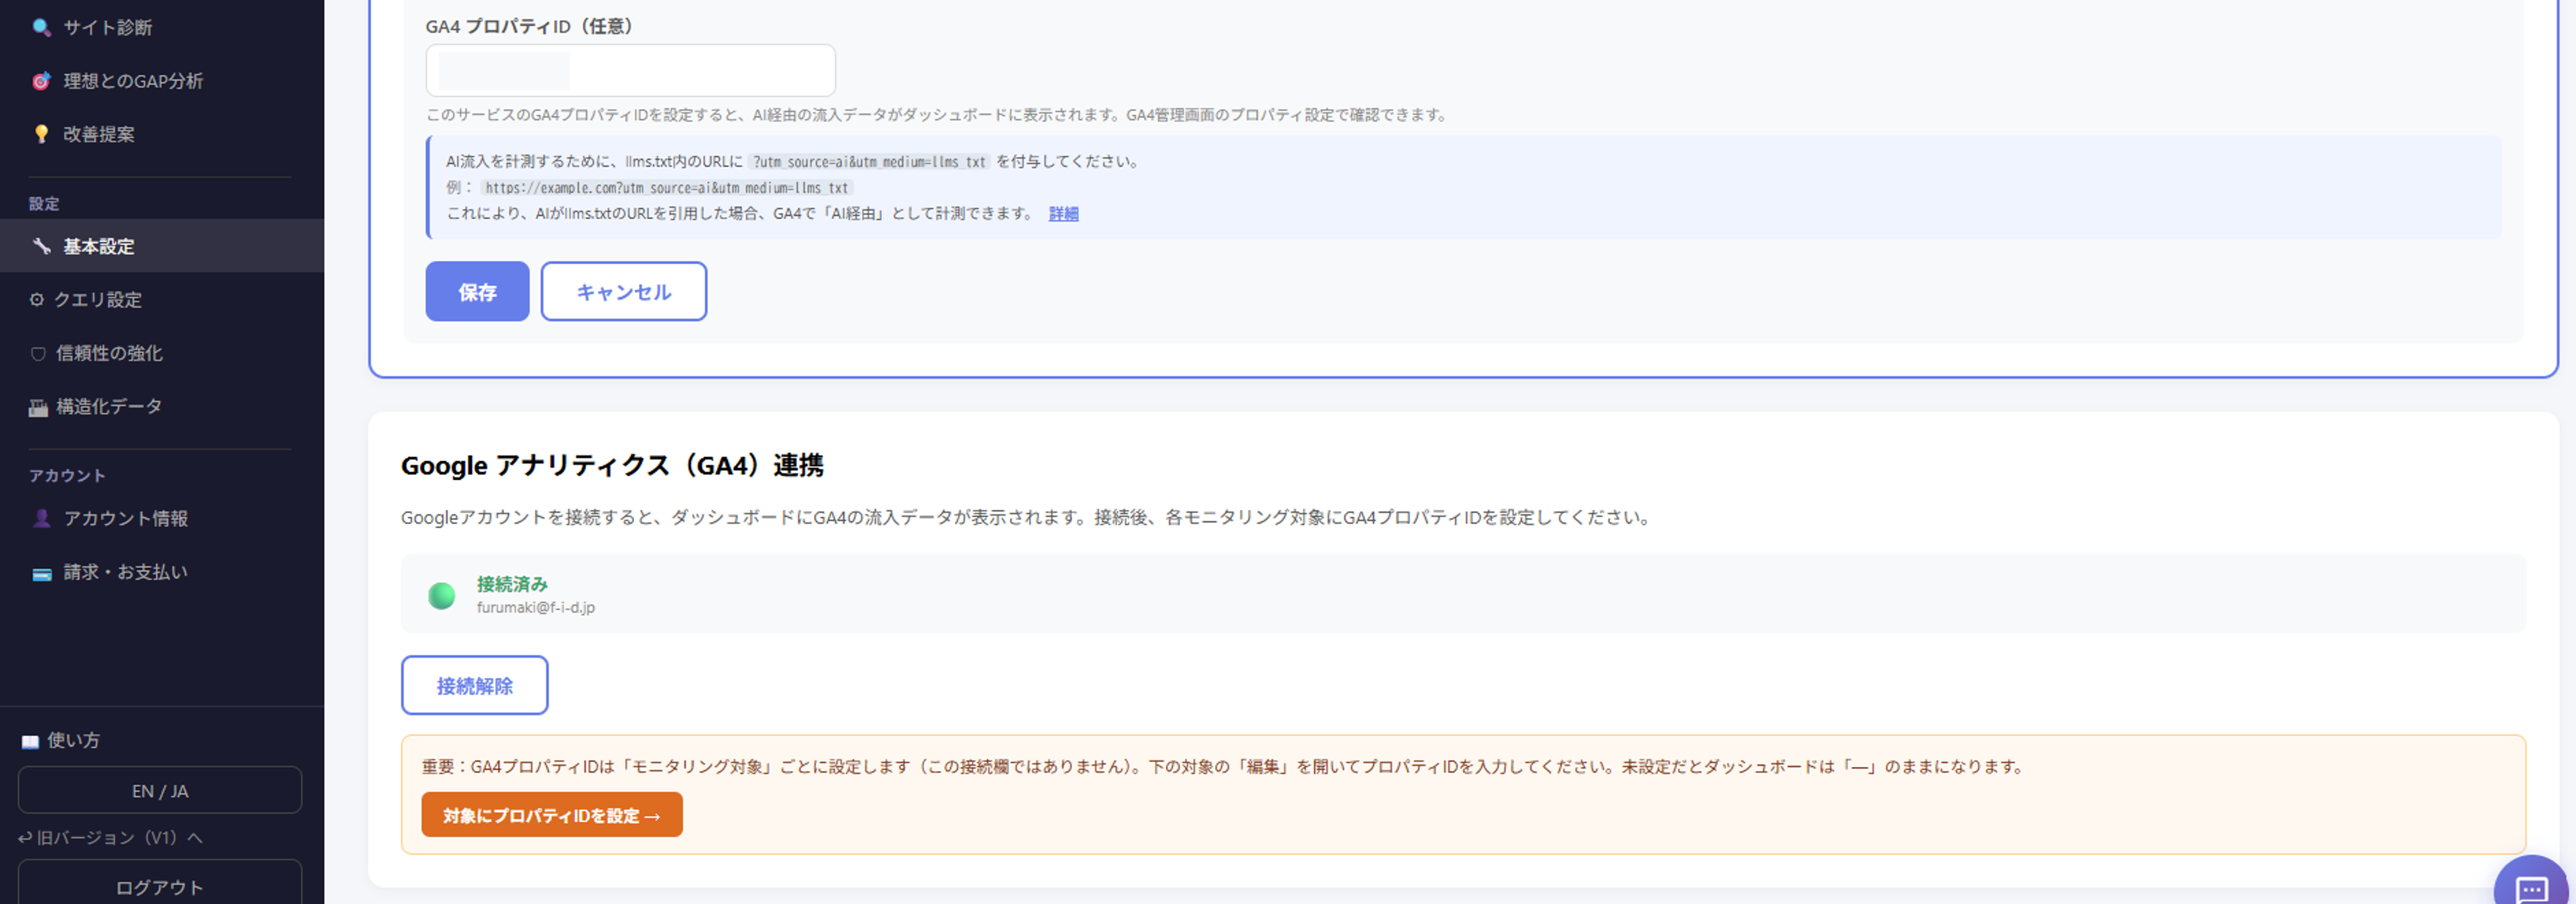
Task: Open the 詳細 link
Action: pos(1063,214)
